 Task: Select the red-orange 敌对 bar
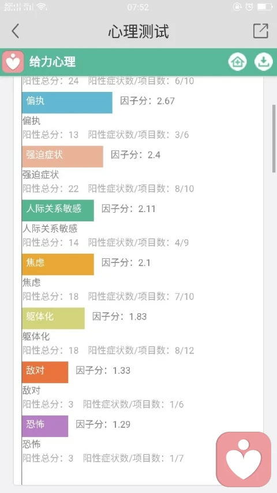point(45,372)
